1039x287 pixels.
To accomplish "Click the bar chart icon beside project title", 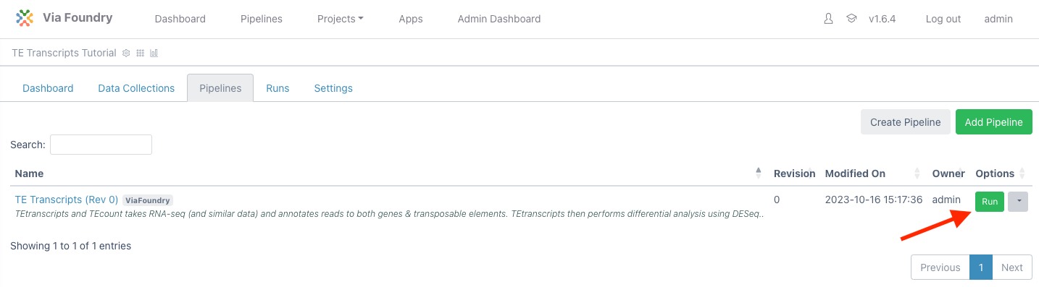I will tap(154, 53).
